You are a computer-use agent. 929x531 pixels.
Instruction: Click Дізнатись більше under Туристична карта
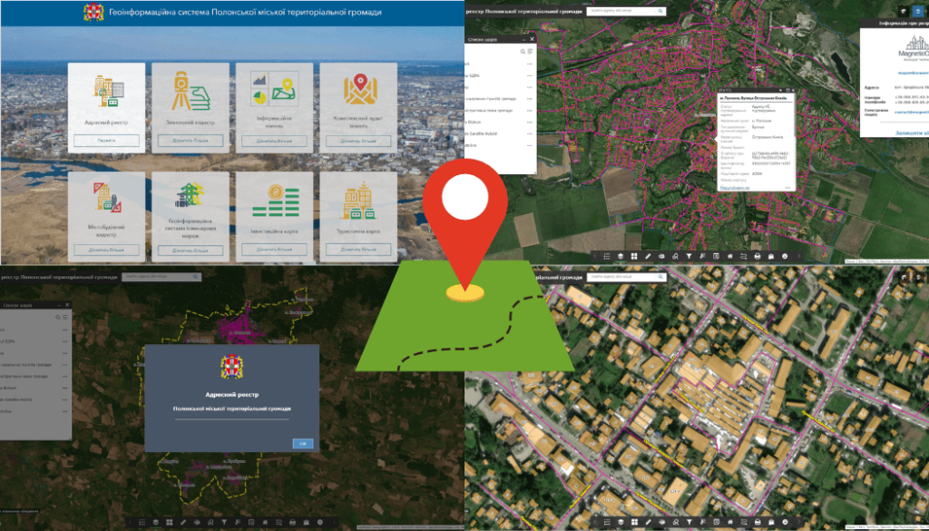[358, 251]
